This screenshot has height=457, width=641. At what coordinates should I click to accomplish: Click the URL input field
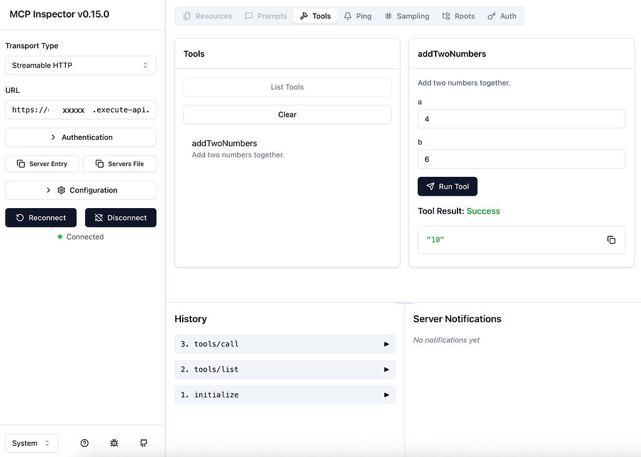pos(81,110)
